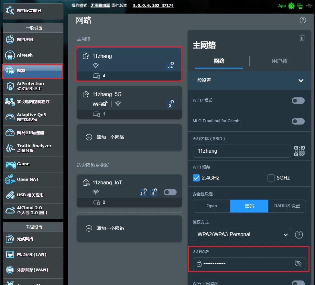The image size is (315, 285).
Task: Click the 11zhang SSID input field
Action: (x=242, y=151)
